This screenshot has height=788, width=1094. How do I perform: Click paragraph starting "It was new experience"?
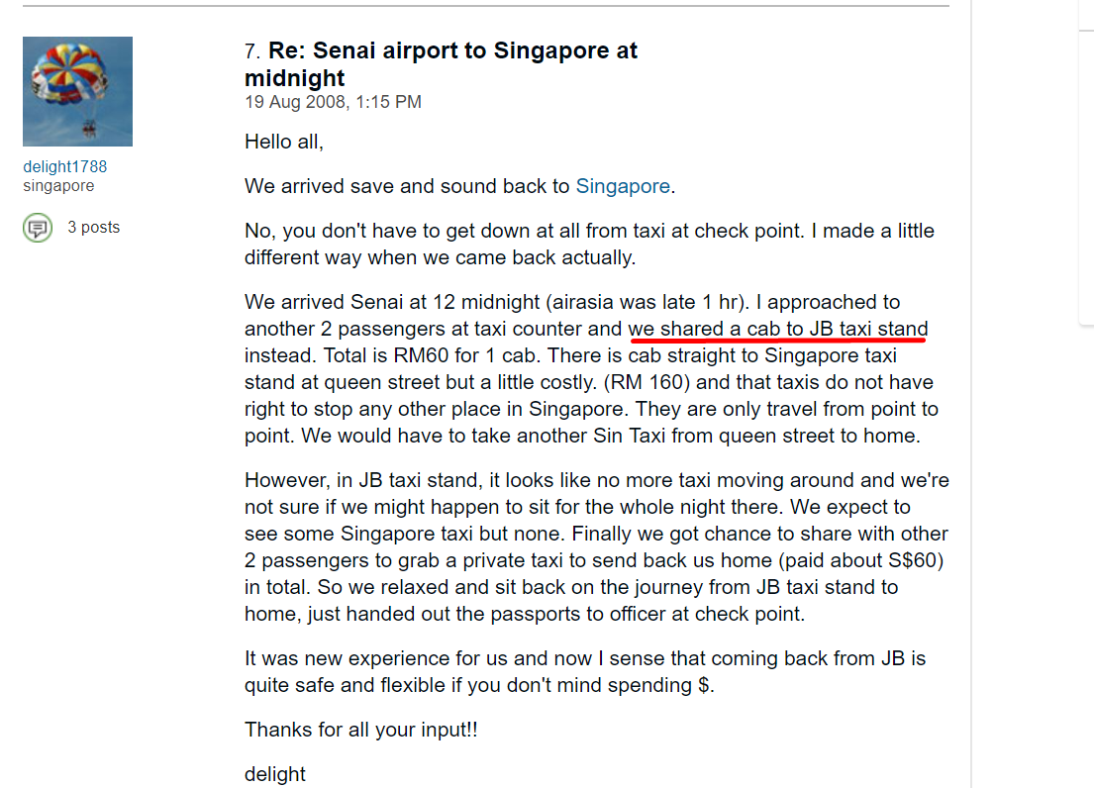584,672
